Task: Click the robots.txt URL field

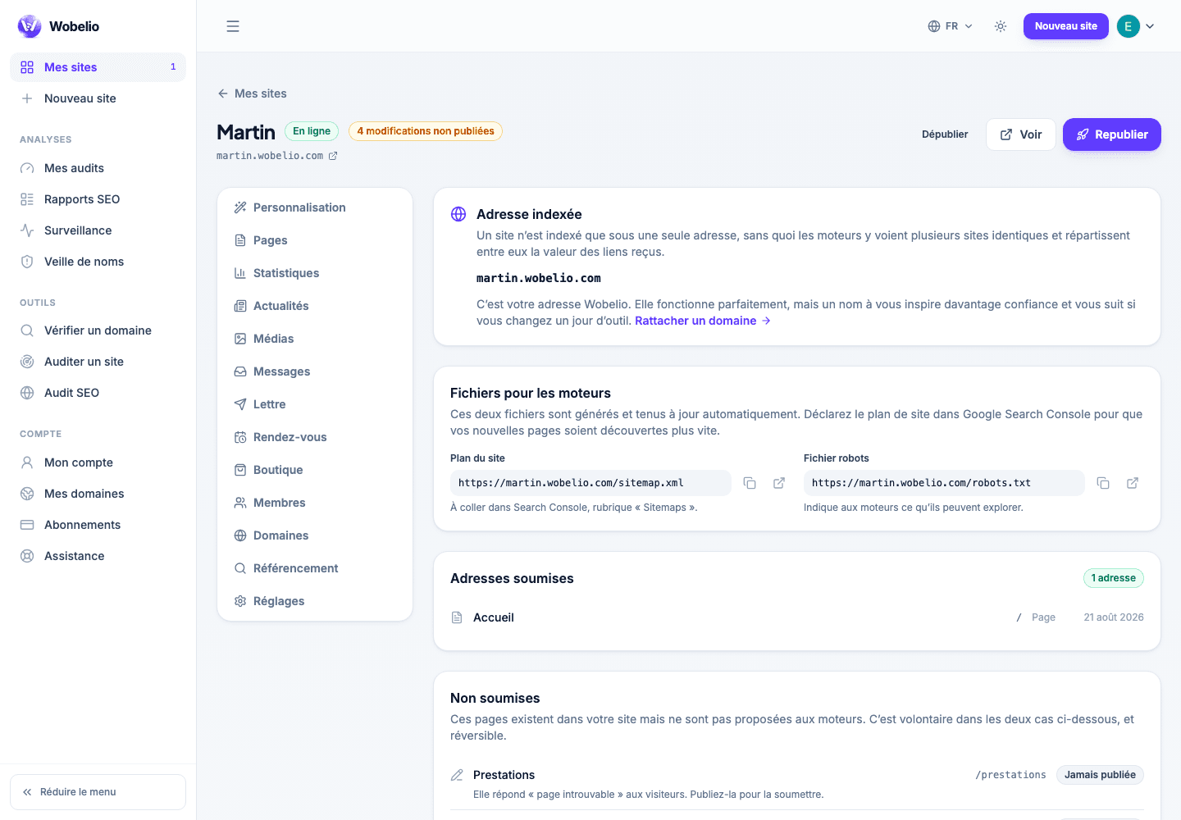Action: tap(944, 483)
